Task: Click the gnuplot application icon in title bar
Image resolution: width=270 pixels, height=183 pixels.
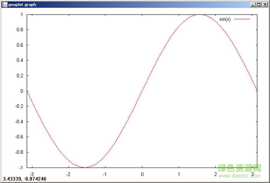Action: (x=4, y=4)
